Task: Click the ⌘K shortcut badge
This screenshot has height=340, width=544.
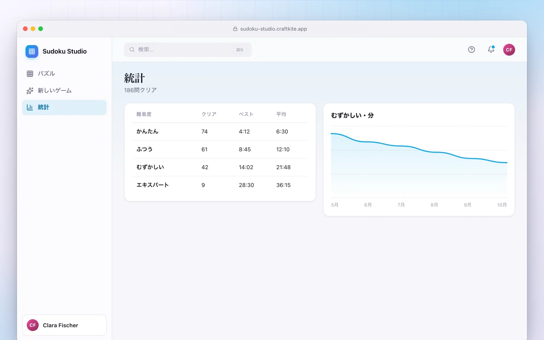Action: [x=240, y=50]
